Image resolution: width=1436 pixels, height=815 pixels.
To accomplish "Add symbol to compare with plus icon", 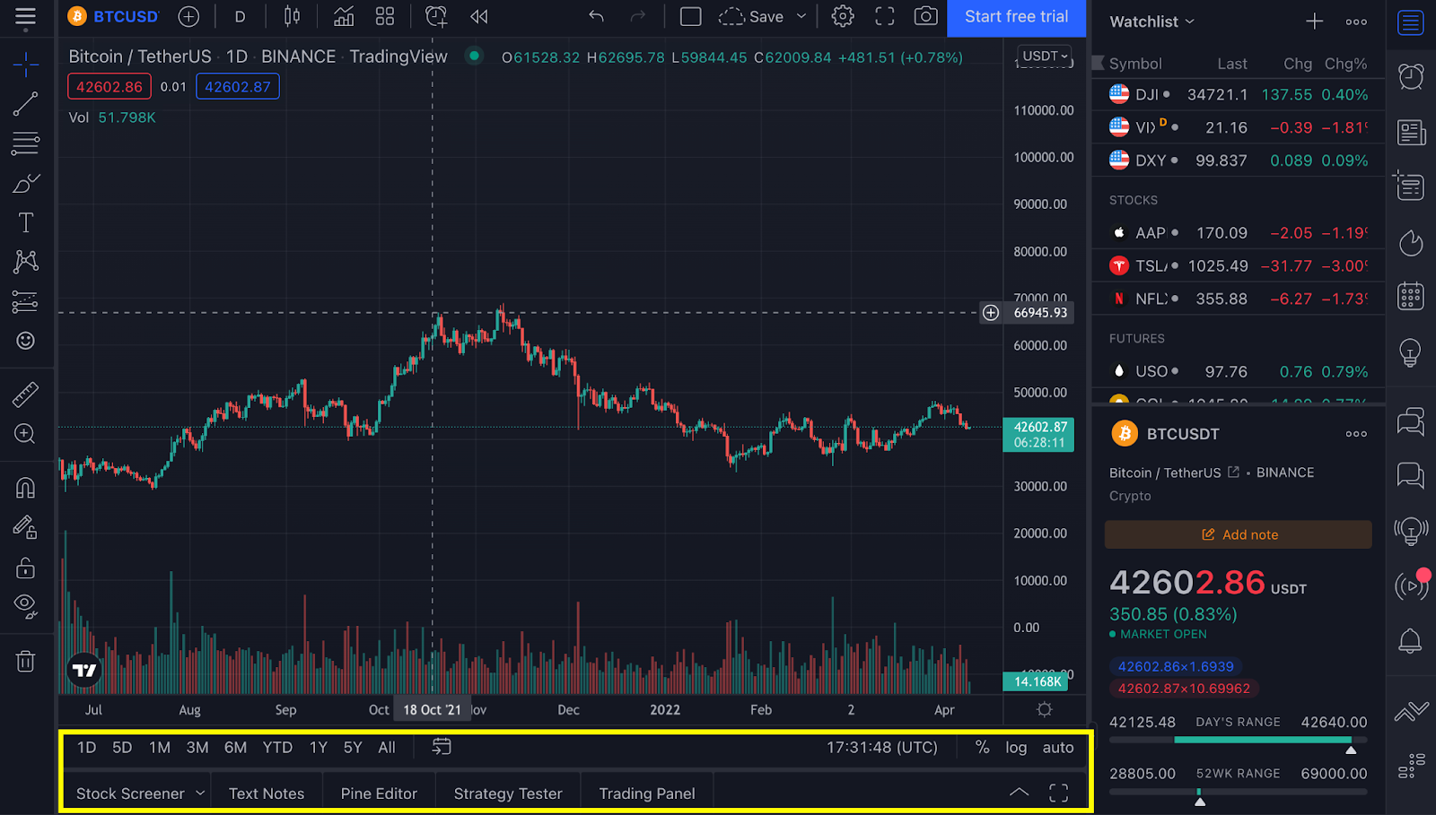I will pyautogui.click(x=188, y=16).
